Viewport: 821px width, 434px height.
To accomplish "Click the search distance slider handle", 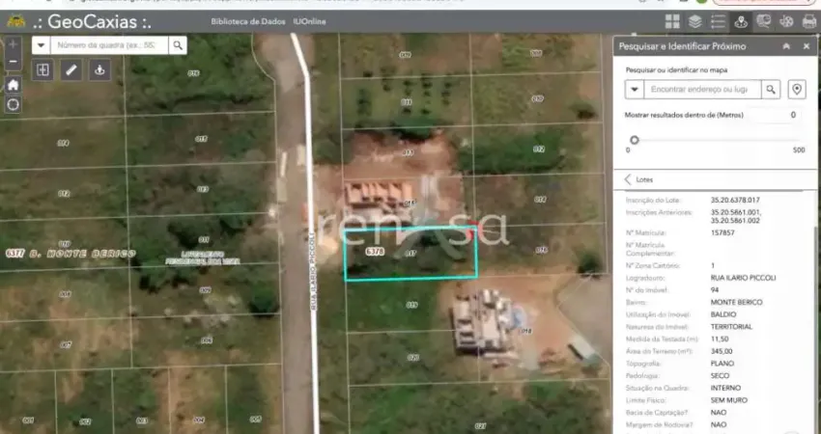I will [634, 140].
